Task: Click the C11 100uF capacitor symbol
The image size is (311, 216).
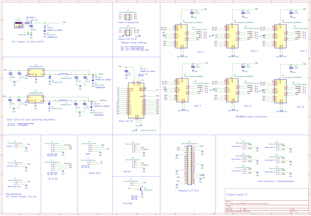Action: click(x=191, y=12)
